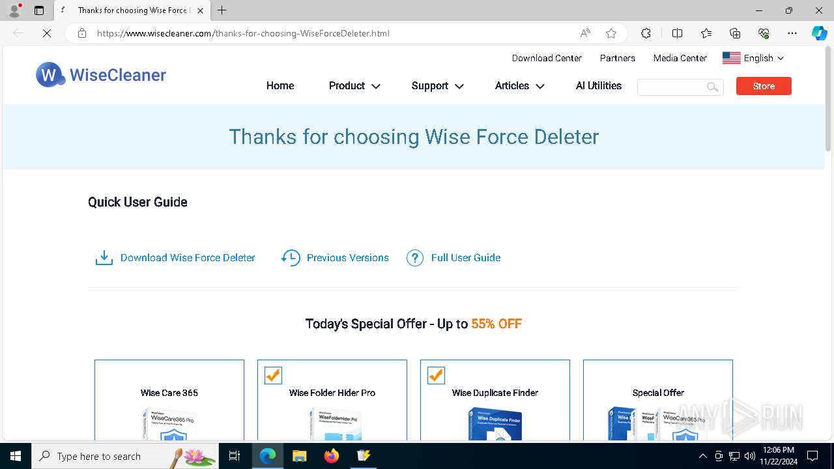Click the search magnifier icon
Image resolution: width=834 pixels, height=469 pixels.
(713, 87)
